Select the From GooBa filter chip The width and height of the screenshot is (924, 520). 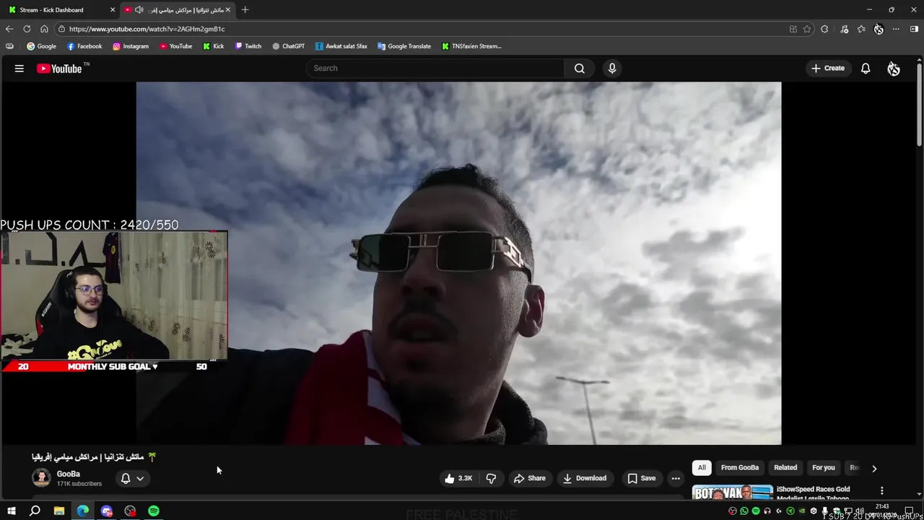pyautogui.click(x=739, y=467)
